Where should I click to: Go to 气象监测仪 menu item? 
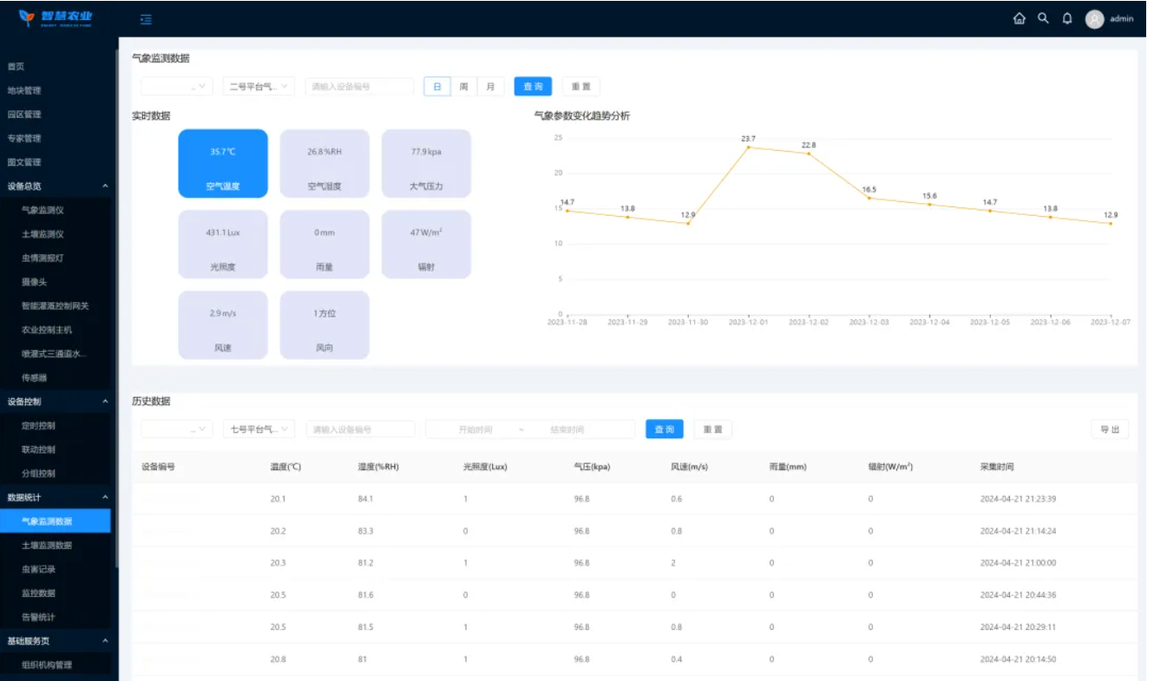[43, 210]
